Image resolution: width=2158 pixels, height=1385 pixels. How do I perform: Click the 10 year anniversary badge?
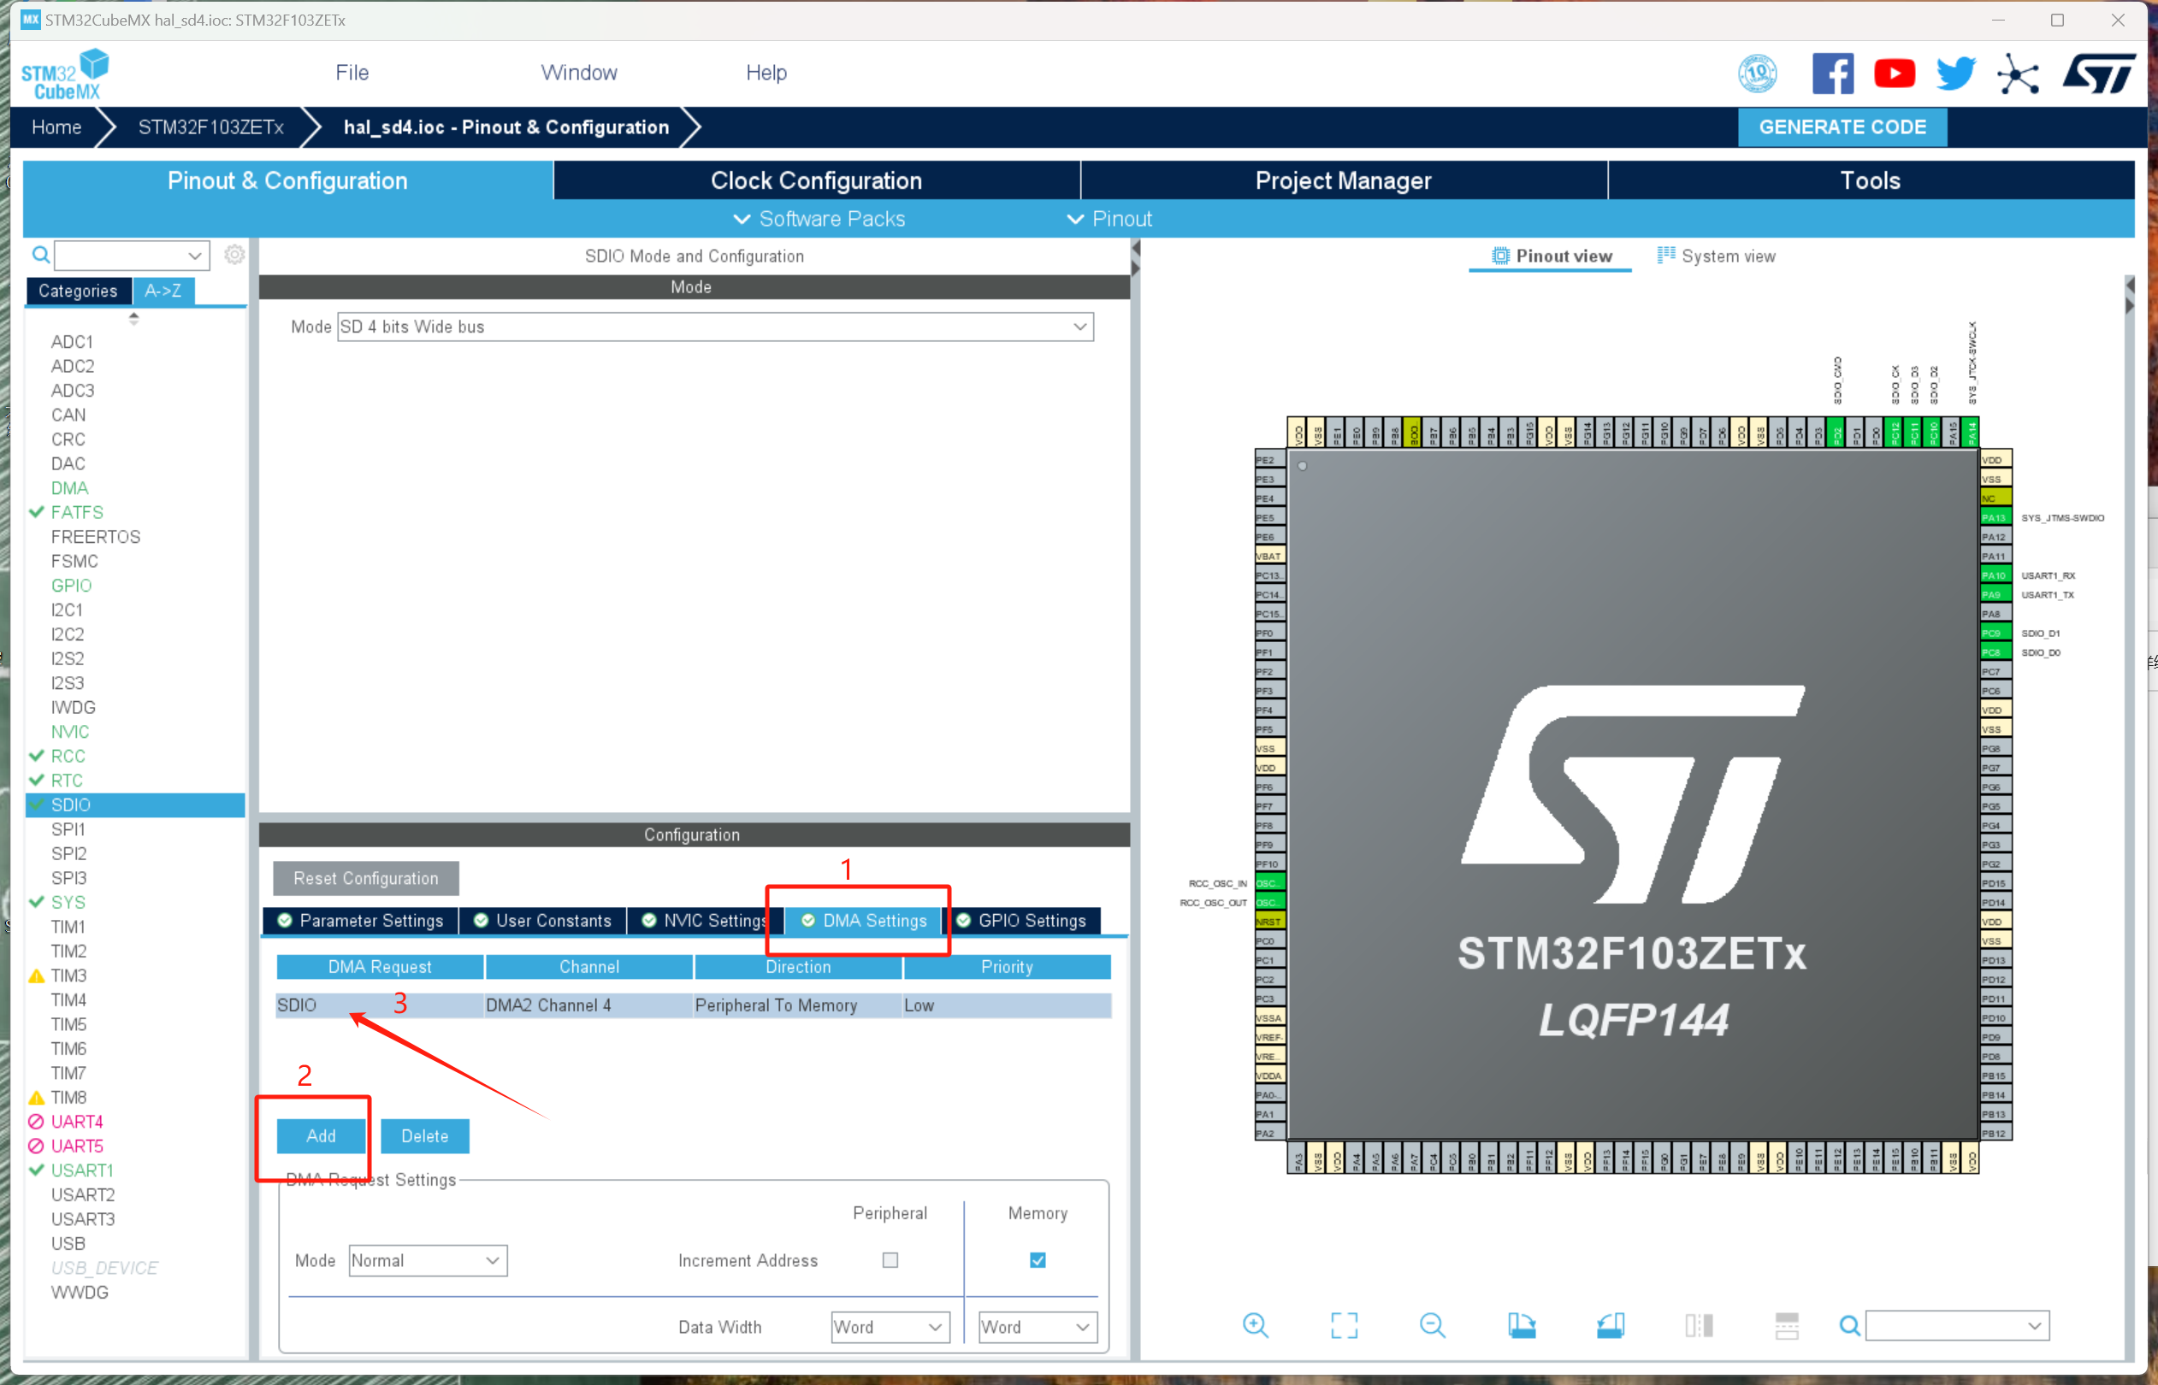(1757, 73)
